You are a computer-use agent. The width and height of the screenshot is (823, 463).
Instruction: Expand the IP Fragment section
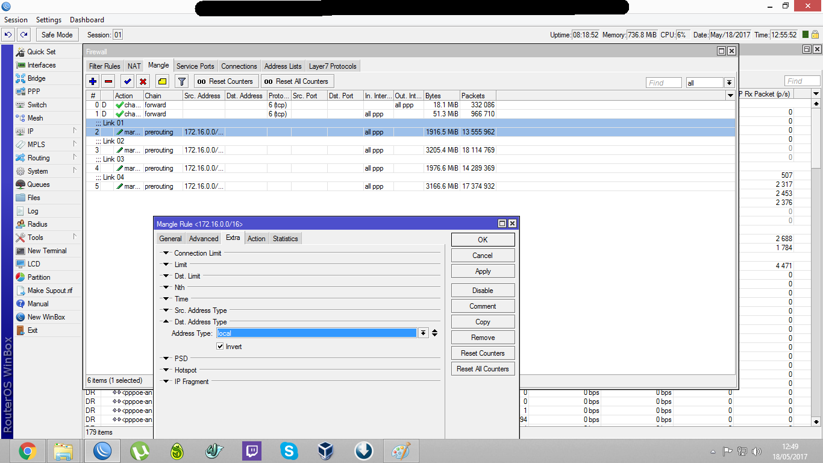pyautogui.click(x=166, y=382)
